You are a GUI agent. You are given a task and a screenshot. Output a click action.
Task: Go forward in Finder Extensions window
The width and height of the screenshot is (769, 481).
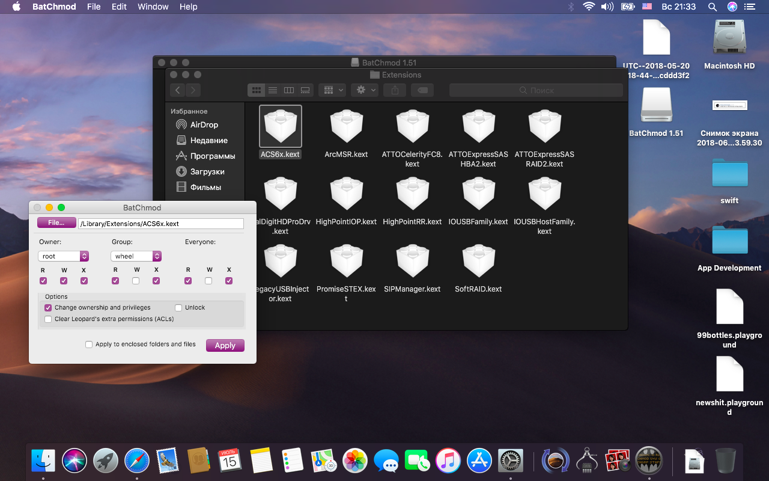(x=193, y=90)
